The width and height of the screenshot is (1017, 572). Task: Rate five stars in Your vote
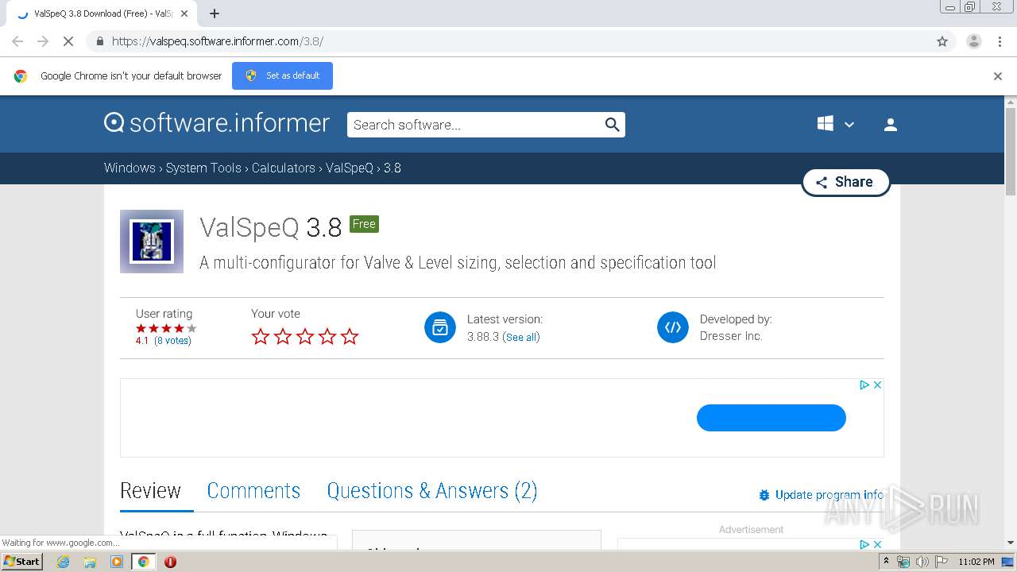[x=350, y=337]
